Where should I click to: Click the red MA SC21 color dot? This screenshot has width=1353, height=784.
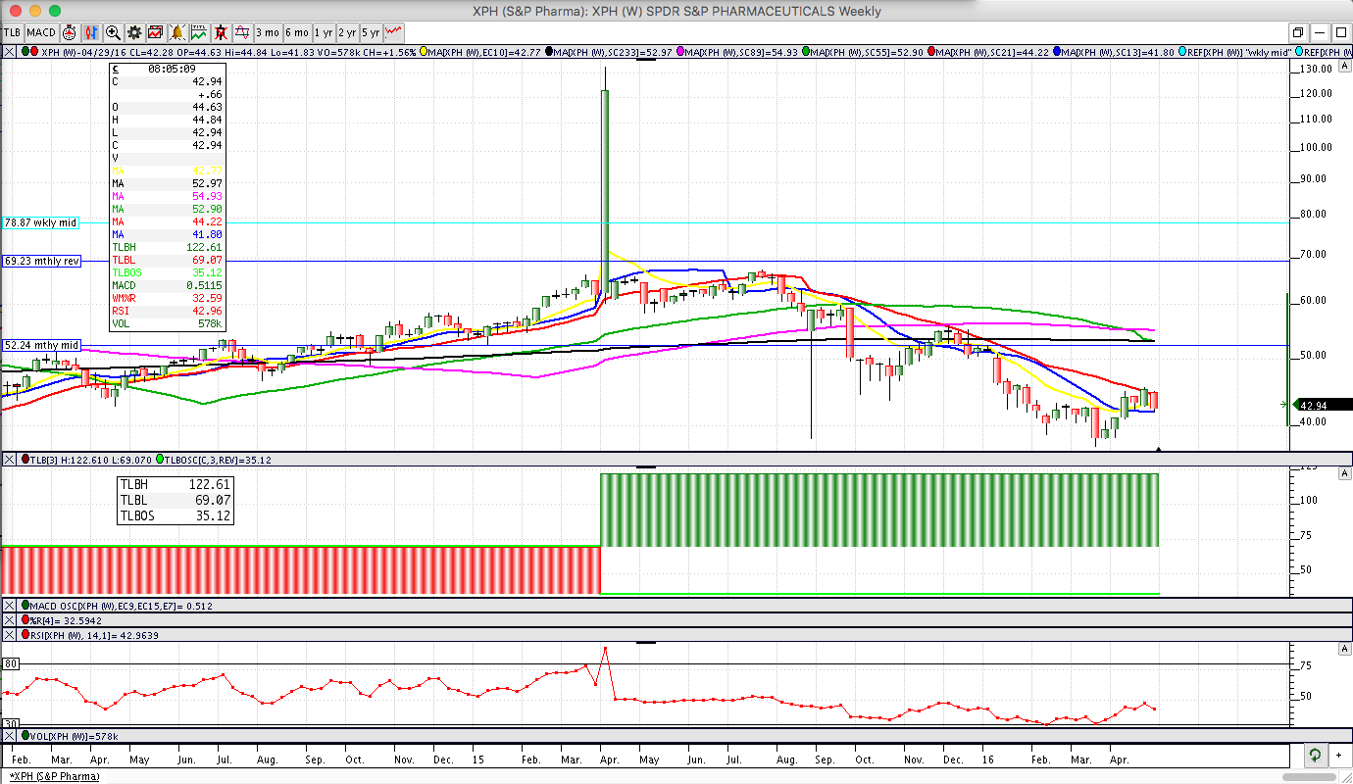pyautogui.click(x=931, y=51)
